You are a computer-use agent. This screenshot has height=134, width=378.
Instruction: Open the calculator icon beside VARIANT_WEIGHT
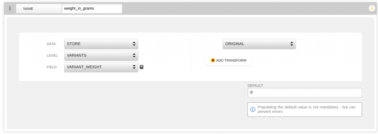tap(141, 67)
